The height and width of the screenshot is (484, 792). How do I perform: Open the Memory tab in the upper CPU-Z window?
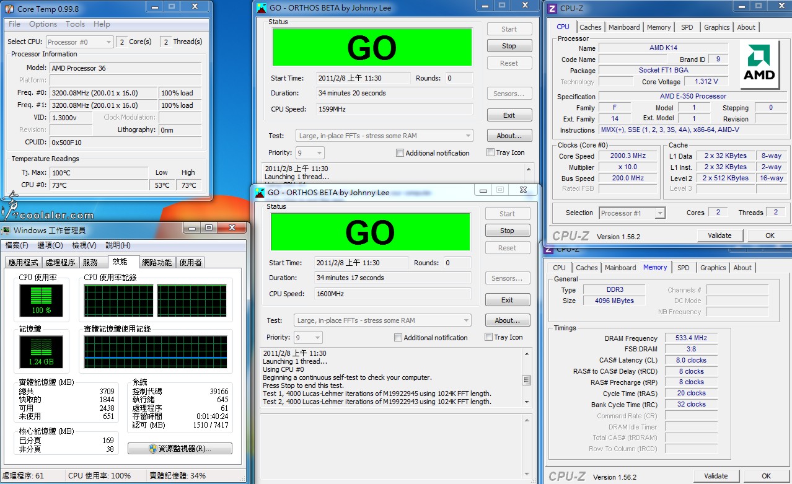coord(659,27)
